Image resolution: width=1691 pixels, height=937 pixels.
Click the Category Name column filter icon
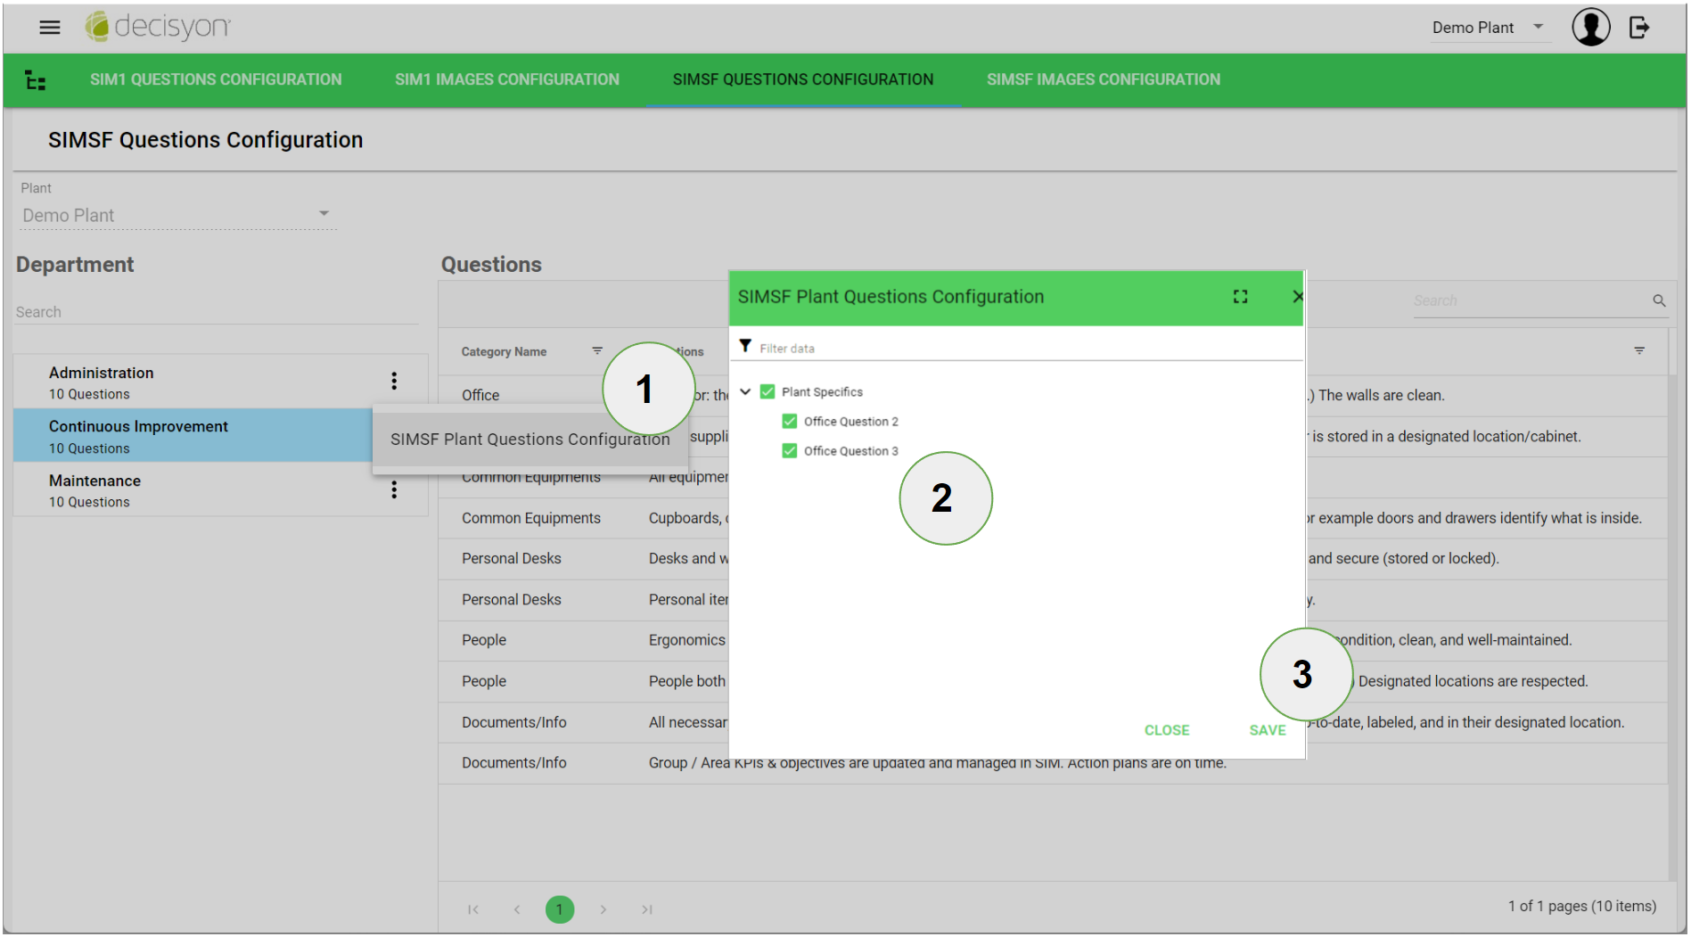(x=597, y=351)
